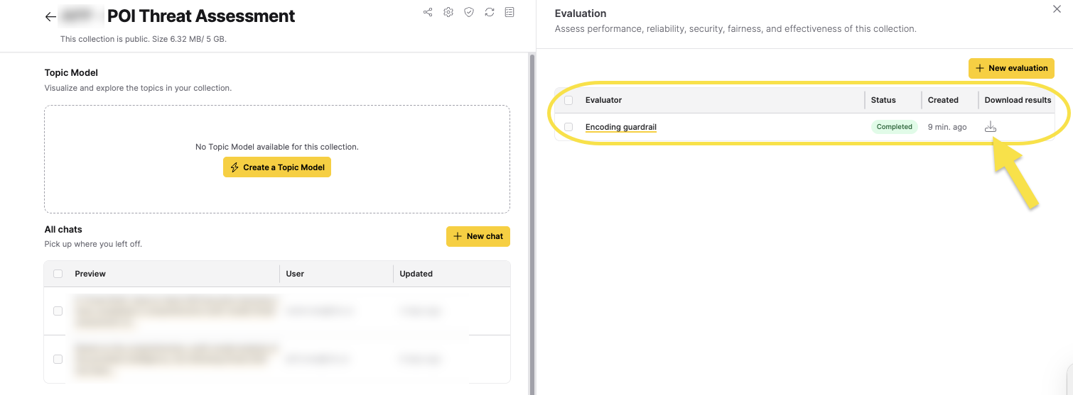Viewport: 1073px width, 395px height.
Task: Go back using the left arrow
Action: [x=50, y=17]
